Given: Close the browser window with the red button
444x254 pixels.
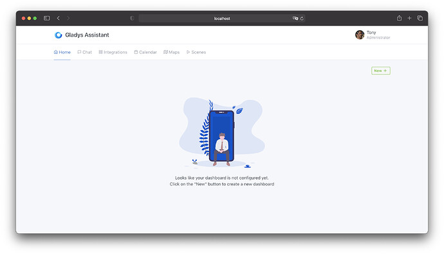Looking at the screenshot, I should coord(24,18).
